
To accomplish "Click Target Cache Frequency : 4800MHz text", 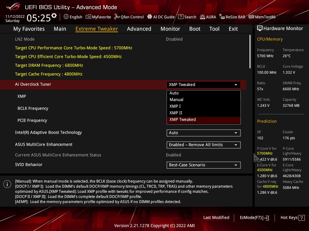I will pyautogui.click(x=49, y=74).
